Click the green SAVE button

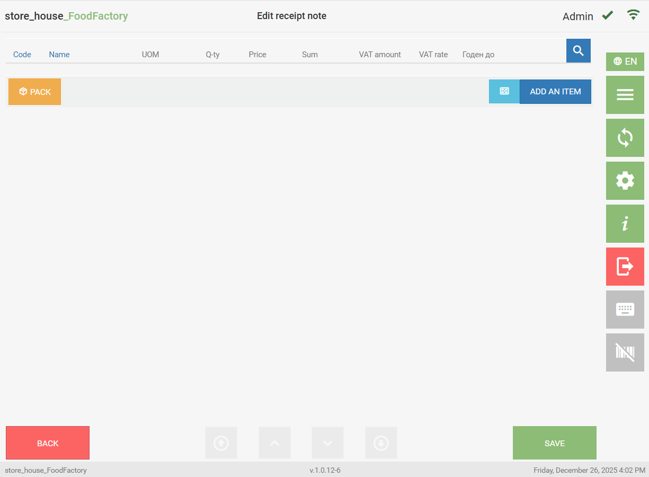554,443
